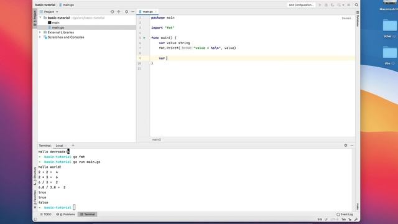
Task: Toggle the Project side tool window tab
Action: pos(35,17)
